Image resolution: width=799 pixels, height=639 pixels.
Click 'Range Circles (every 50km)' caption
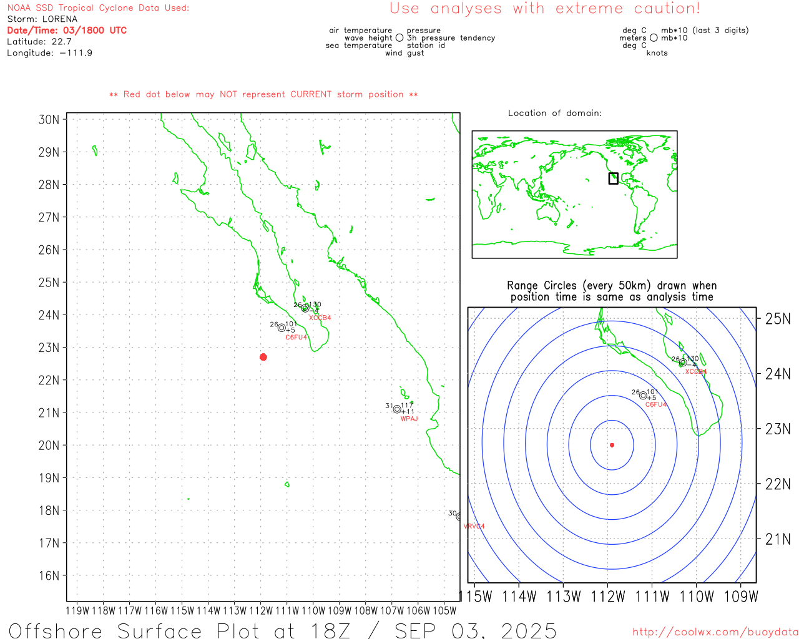(612, 286)
